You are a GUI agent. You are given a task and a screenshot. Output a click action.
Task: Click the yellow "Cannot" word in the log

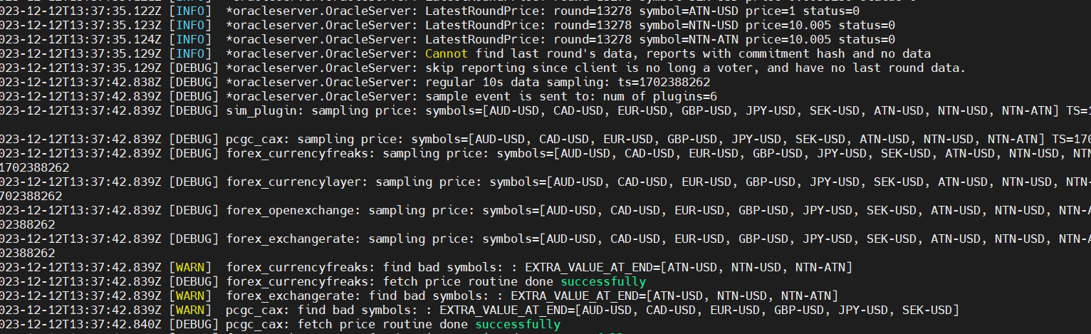447,53
